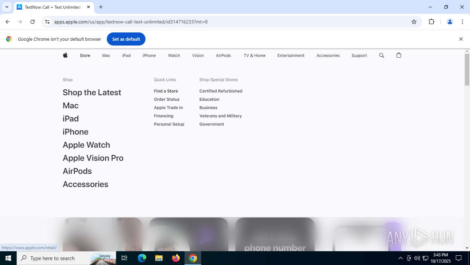Open the Chrome profile avatar

pyautogui.click(x=450, y=22)
